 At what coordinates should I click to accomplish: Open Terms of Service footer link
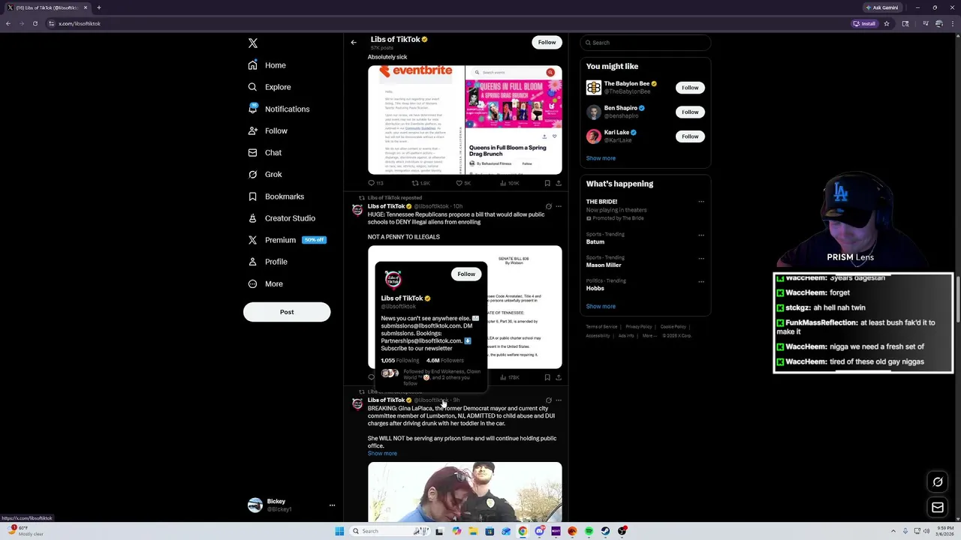point(601,327)
